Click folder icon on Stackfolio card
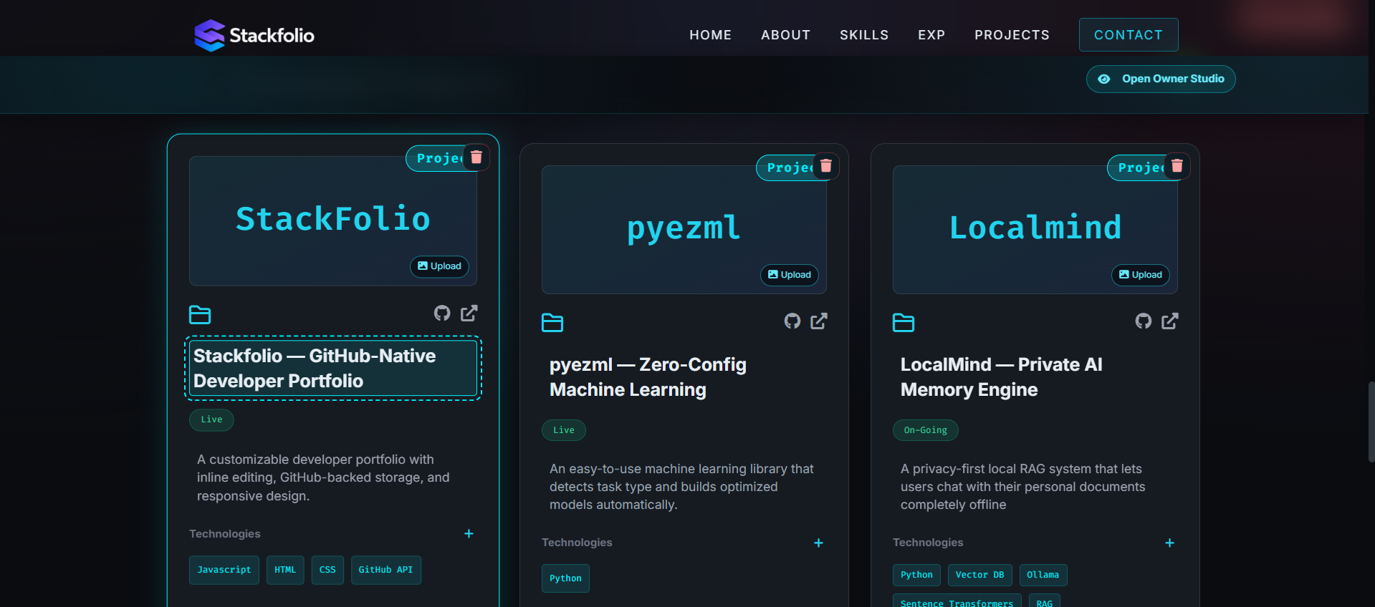Viewport: 1375px width, 607px height. coord(200,314)
